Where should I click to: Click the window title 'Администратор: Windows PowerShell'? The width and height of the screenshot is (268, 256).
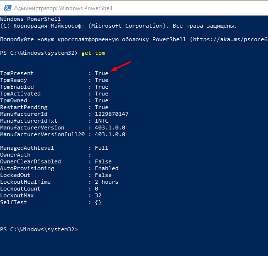tap(63, 8)
